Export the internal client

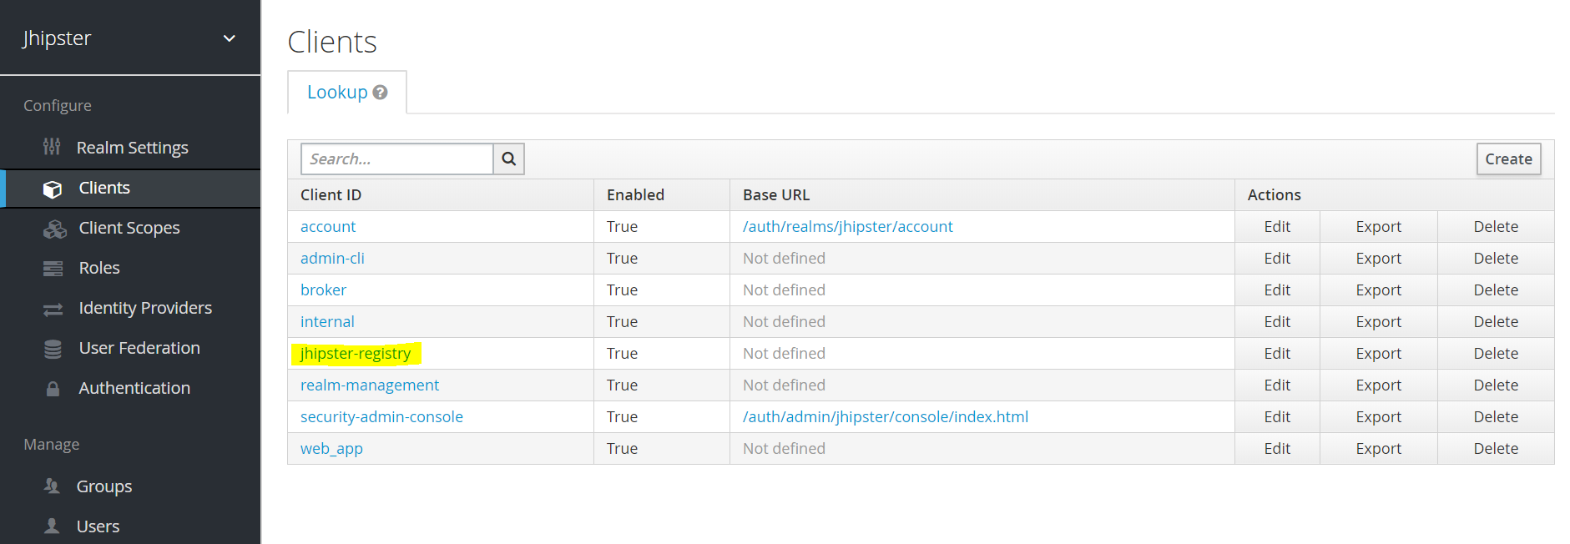(x=1378, y=321)
